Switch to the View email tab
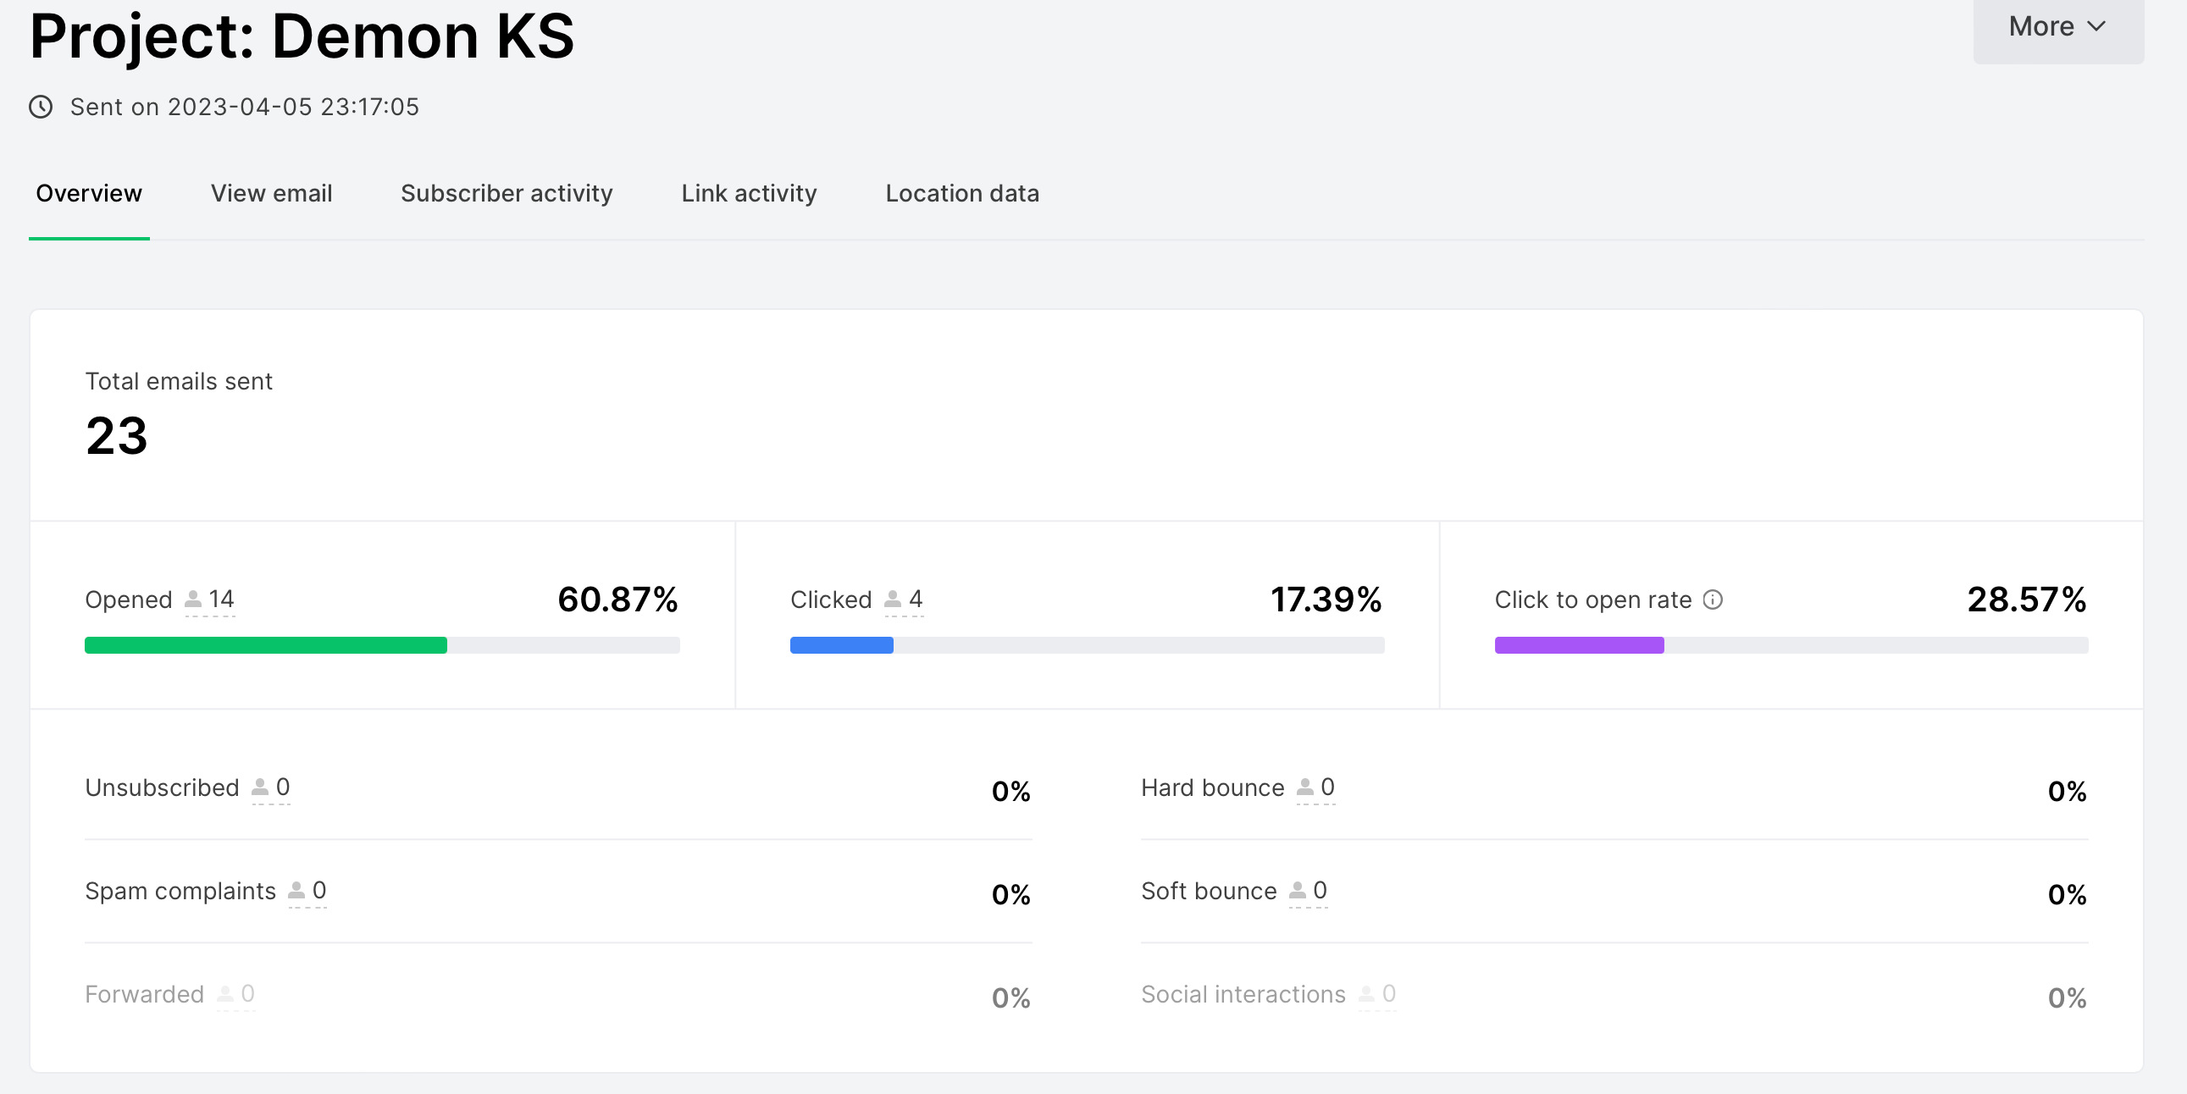2187x1094 pixels. (x=271, y=194)
